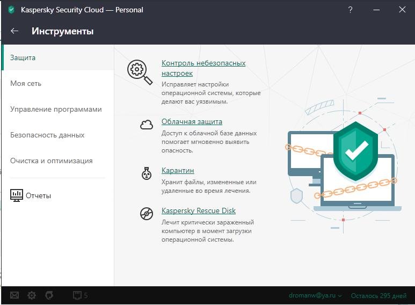Click description text 'Хранит файлы, измененные или'
Viewport: 415px width, 305px height.
209,182
